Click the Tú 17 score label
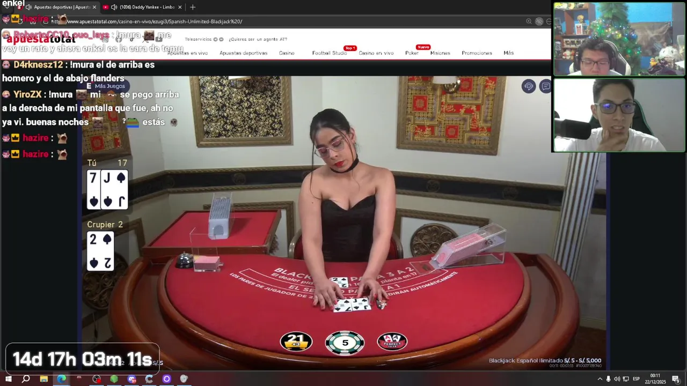 point(107,163)
